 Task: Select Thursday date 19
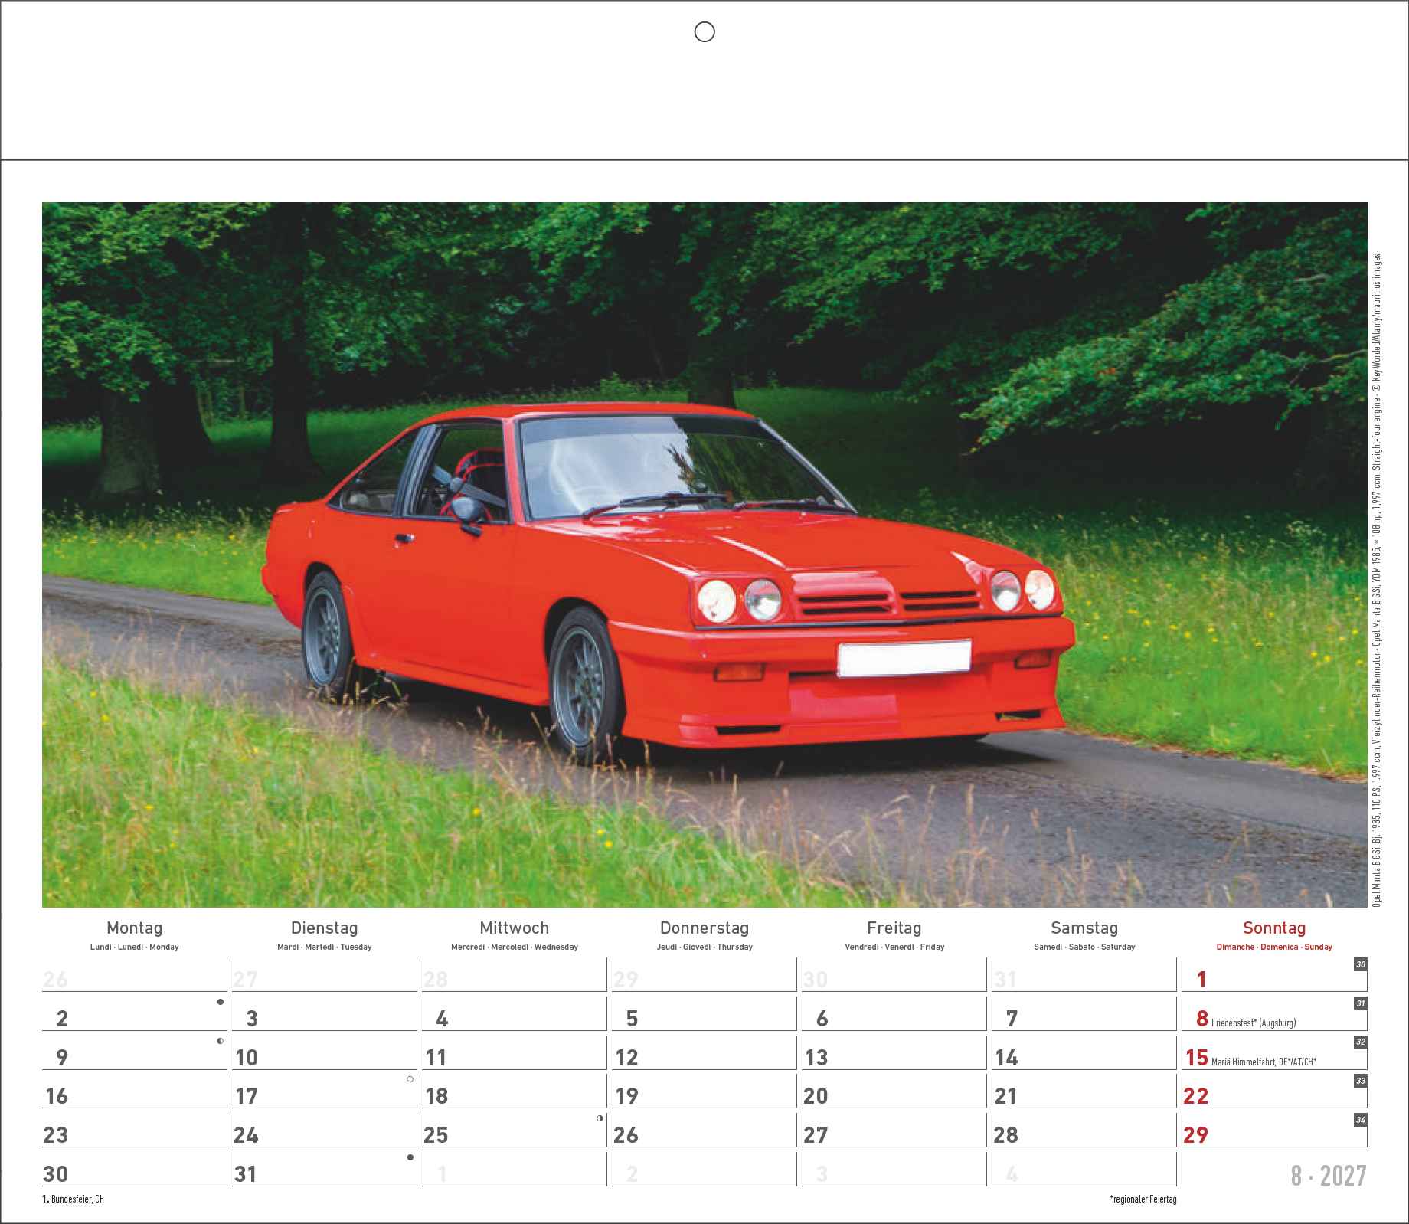point(626,1096)
